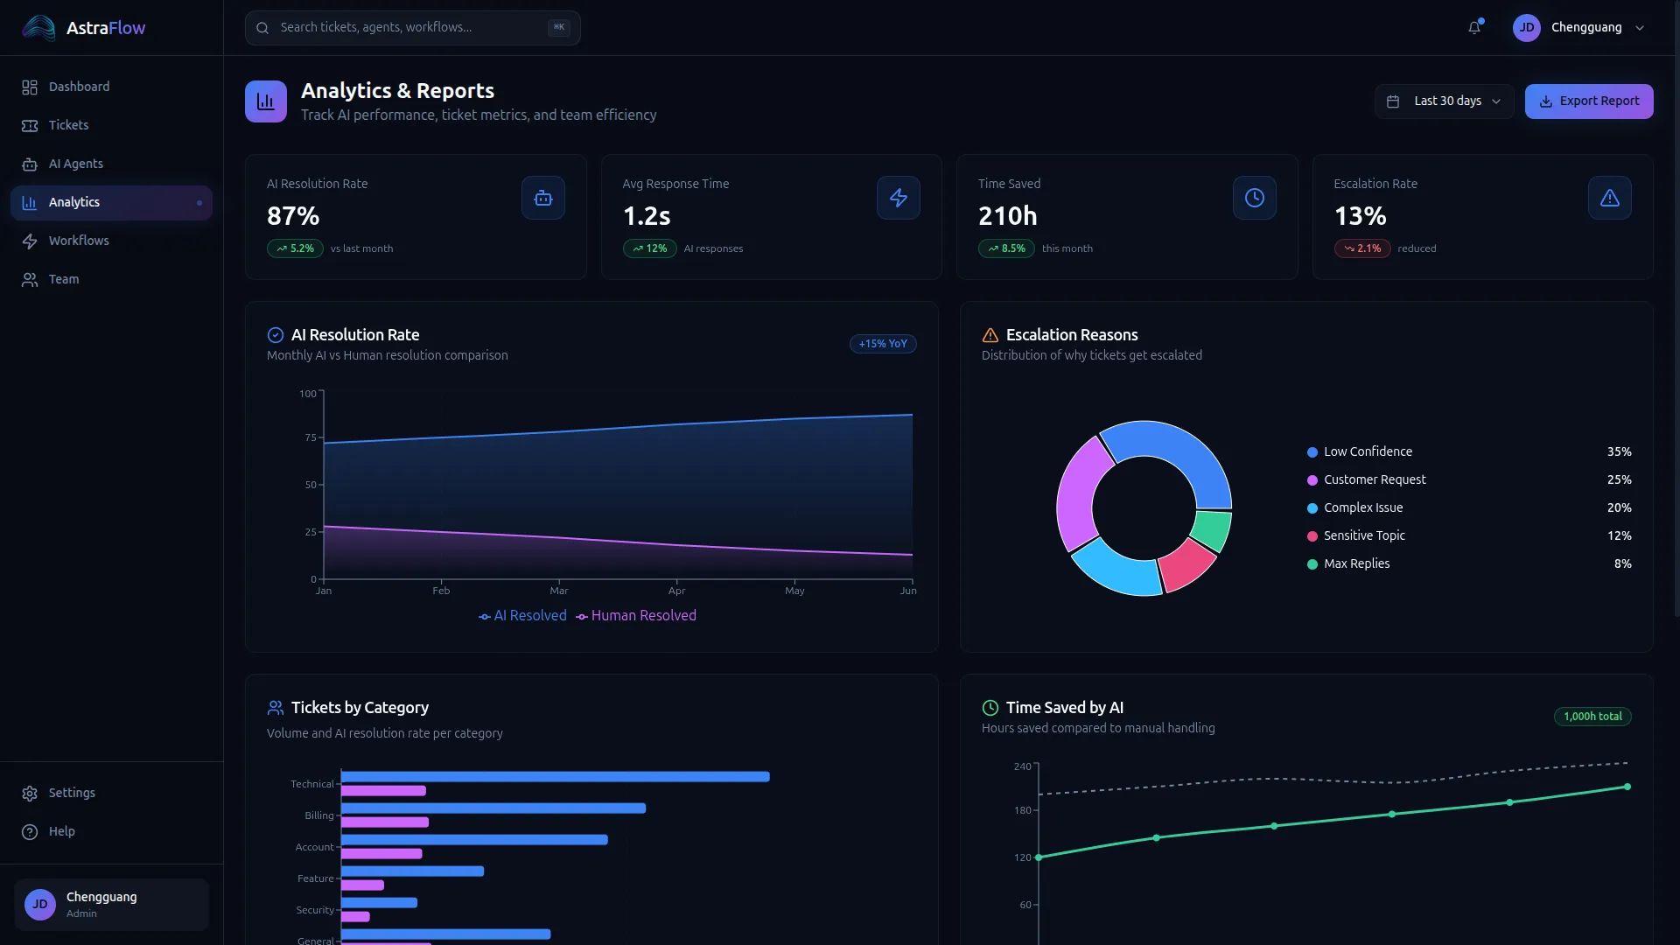
Task: Click the JD avatar in sidebar footer
Action: (x=40, y=905)
